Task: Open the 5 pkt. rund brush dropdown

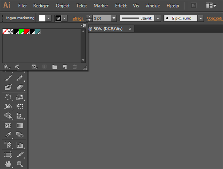Action: (x=201, y=18)
